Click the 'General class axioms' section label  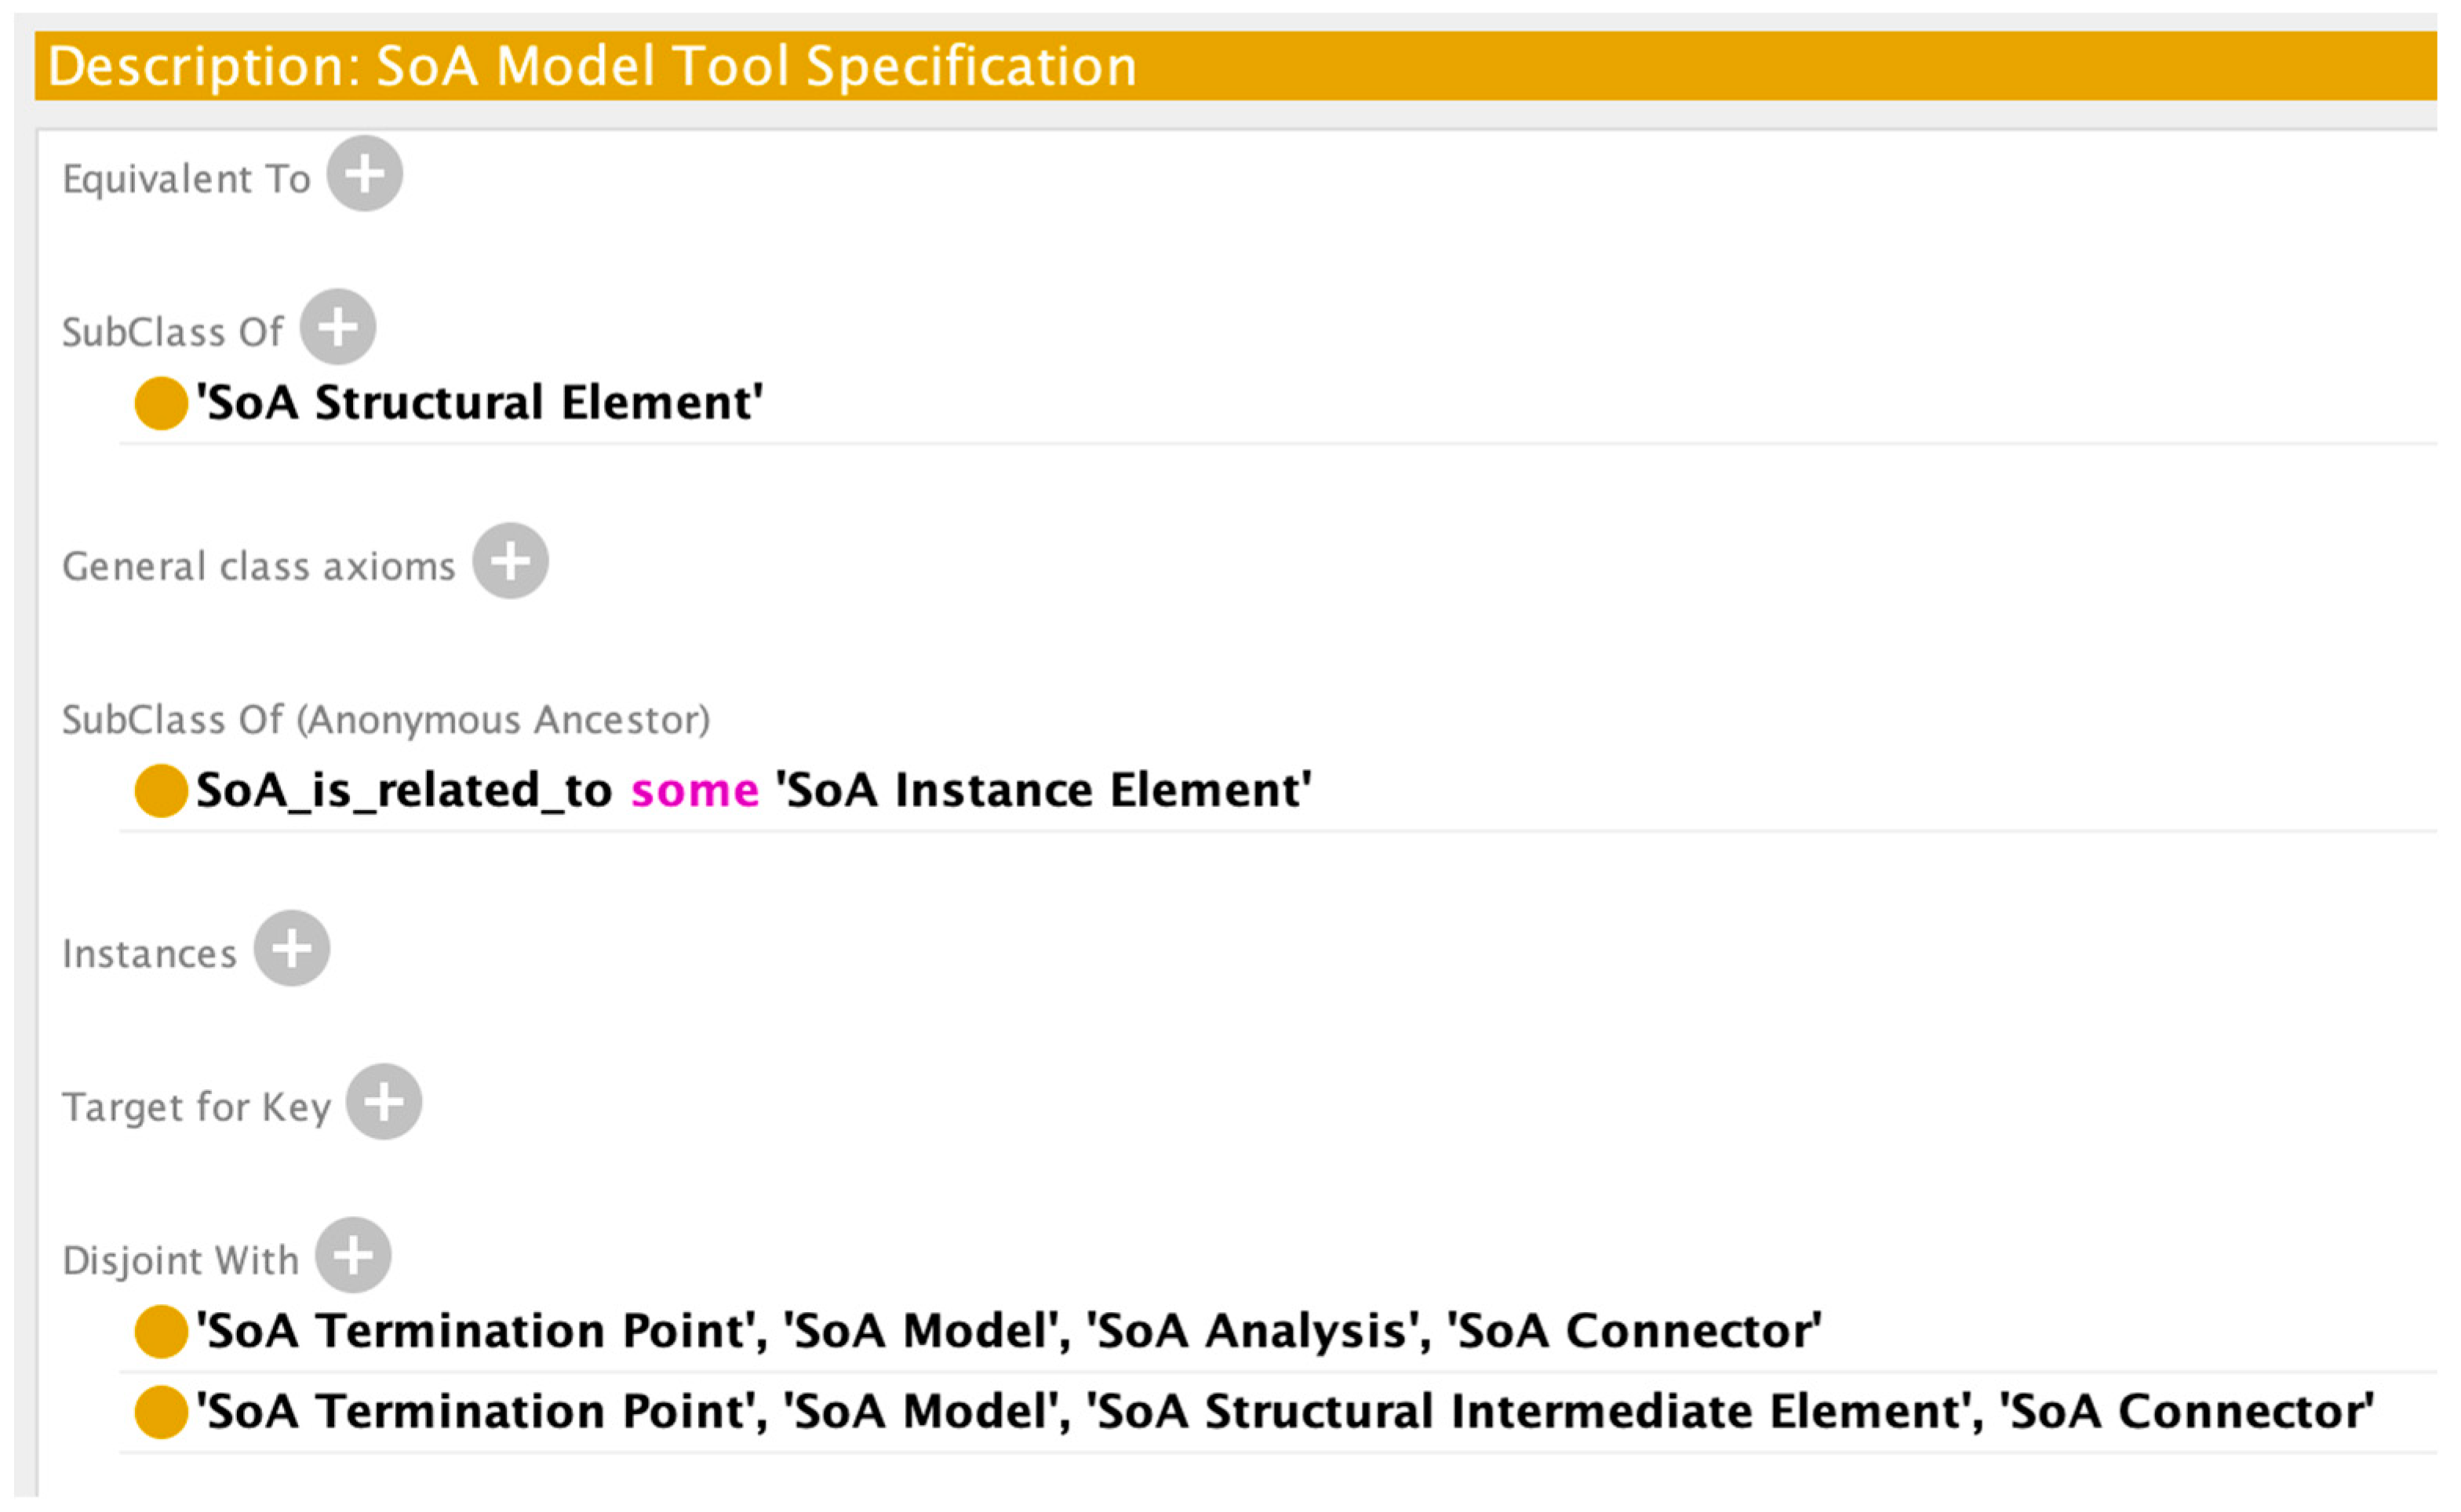[x=258, y=566]
